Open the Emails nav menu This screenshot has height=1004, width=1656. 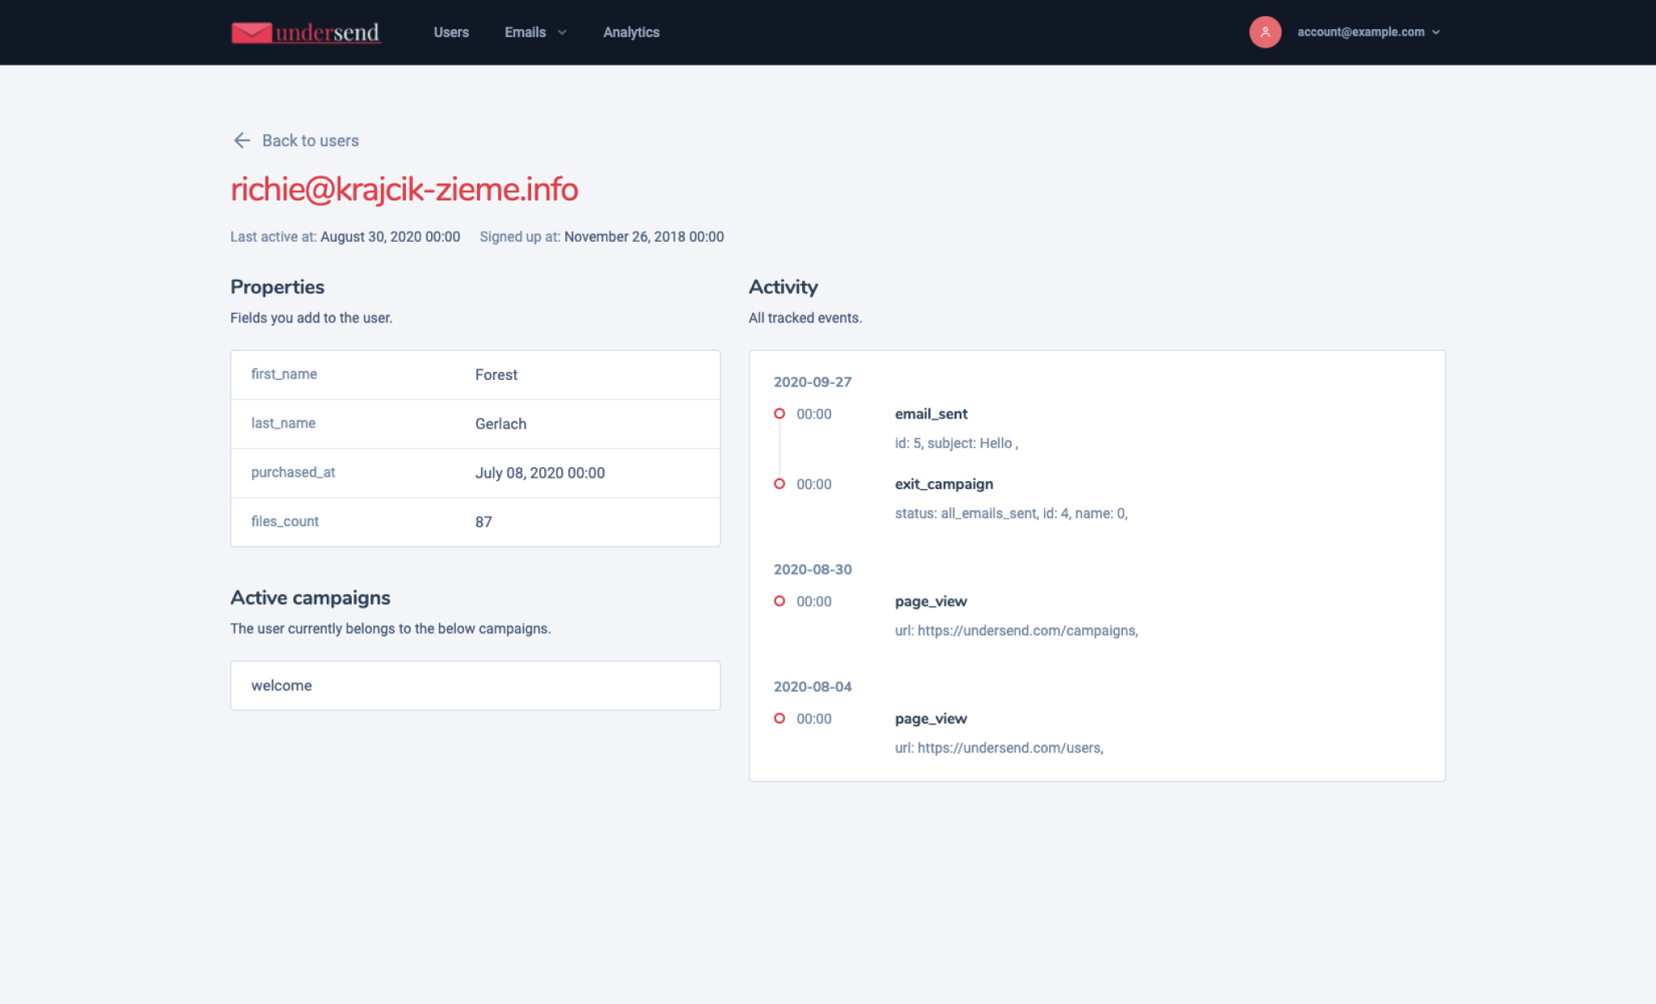(526, 32)
